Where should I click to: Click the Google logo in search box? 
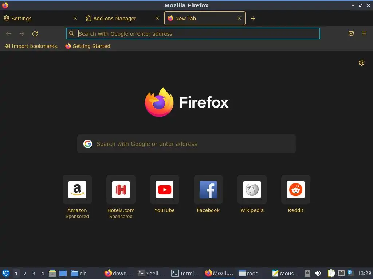coord(88,144)
